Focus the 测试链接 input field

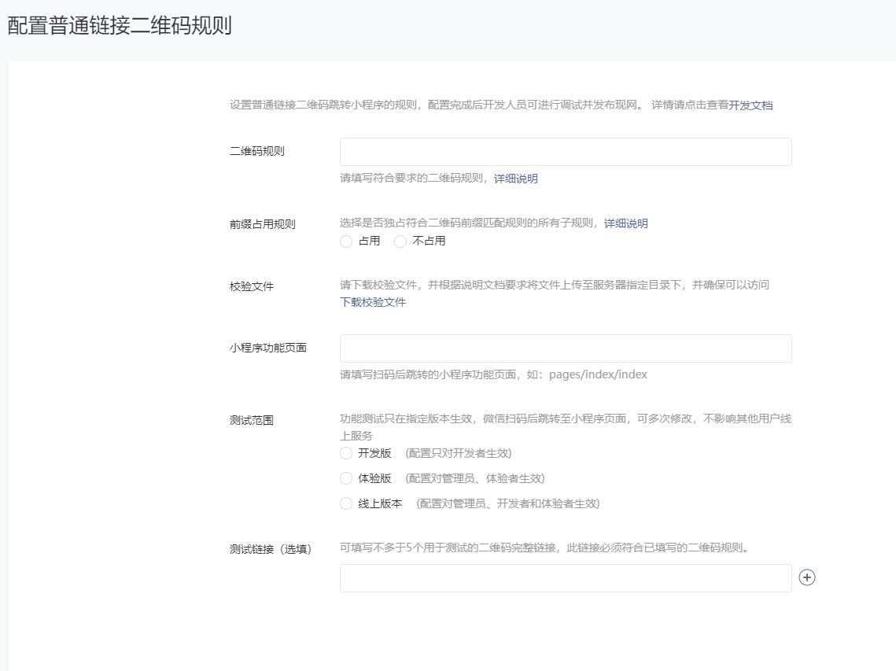(566, 577)
